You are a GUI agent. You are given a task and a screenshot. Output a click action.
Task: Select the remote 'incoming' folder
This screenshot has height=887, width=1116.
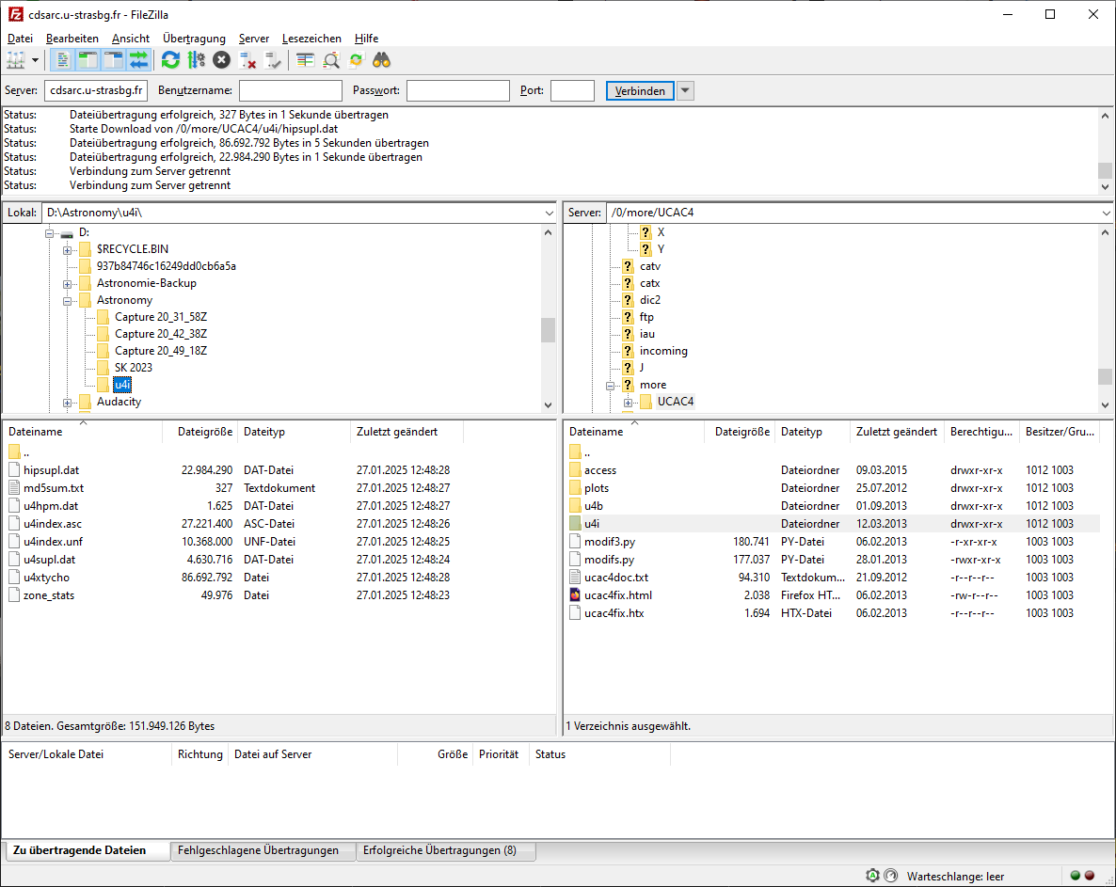click(663, 351)
